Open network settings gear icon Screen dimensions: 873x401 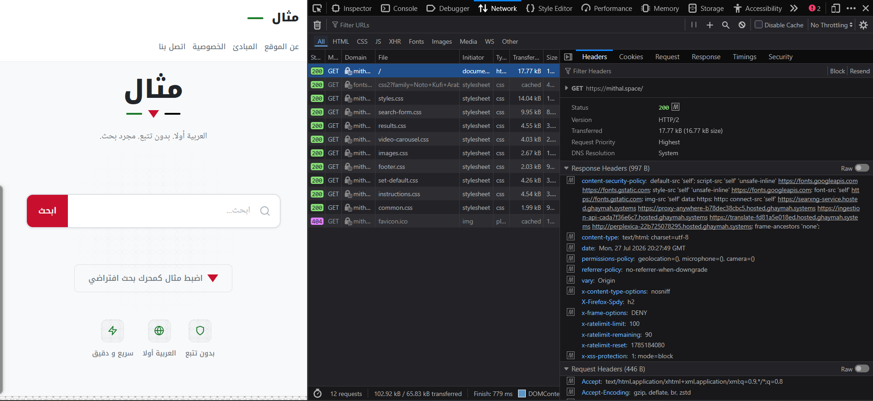[x=863, y=25]
